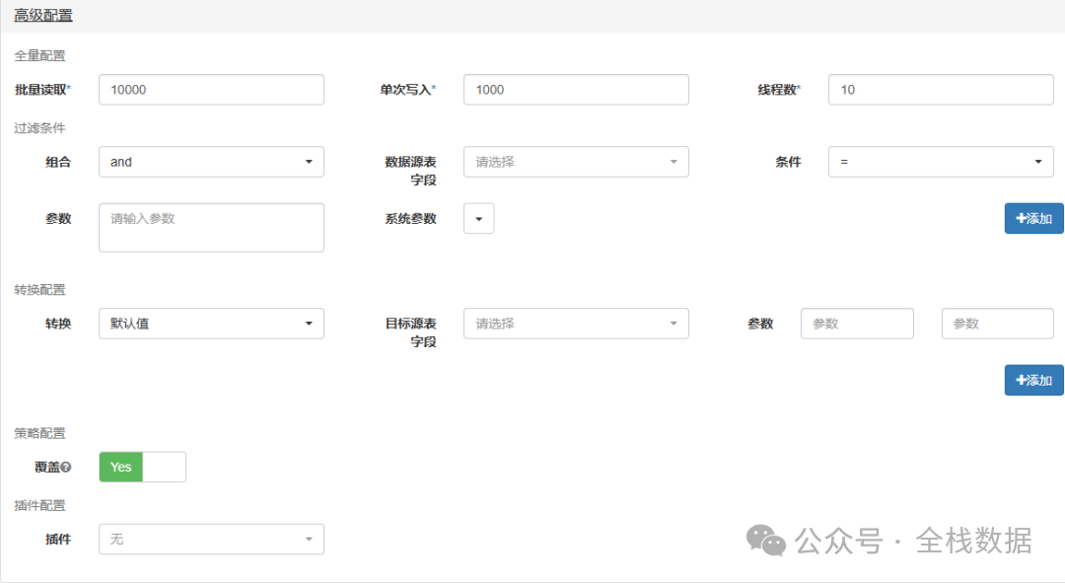Click 添加 button in 转换配置 section
Viewport: 1065px width, 583px height.
[1033, 380]
